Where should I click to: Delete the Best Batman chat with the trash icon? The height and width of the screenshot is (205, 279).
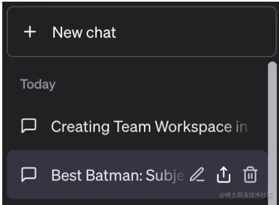tap(250, 175)
